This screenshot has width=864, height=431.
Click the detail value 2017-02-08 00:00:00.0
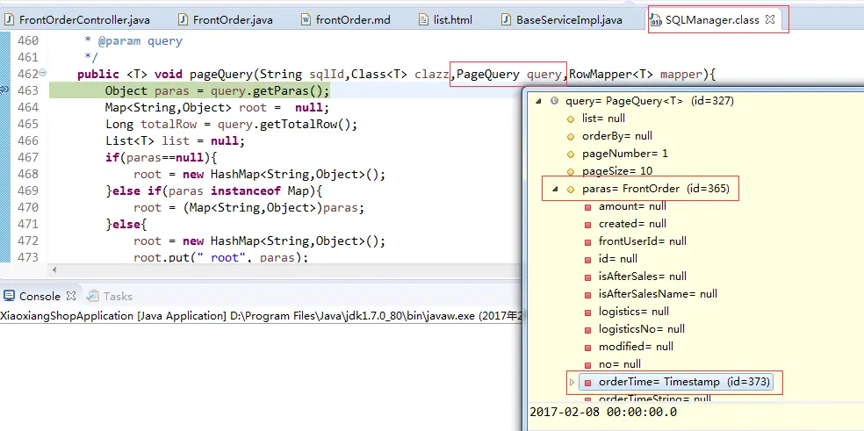coord(603,413)
